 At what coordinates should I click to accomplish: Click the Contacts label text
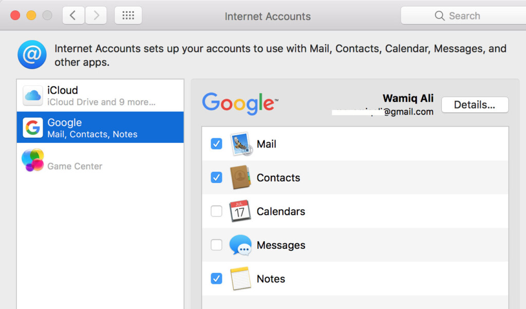278,177
